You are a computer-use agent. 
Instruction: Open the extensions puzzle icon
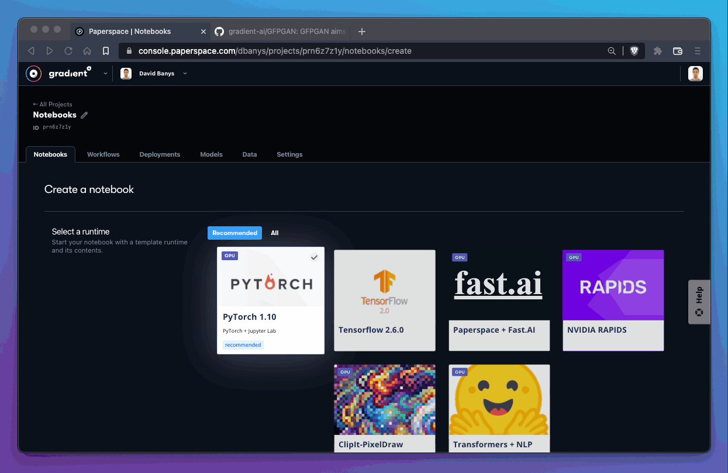tap(658, 51)
